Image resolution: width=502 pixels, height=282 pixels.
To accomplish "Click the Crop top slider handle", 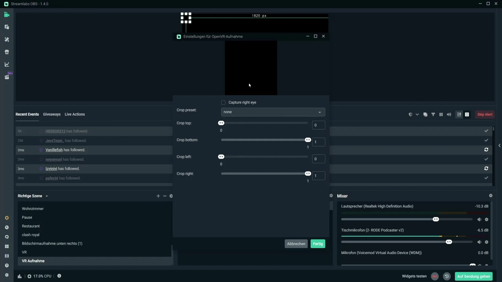I will coord(221,123).
